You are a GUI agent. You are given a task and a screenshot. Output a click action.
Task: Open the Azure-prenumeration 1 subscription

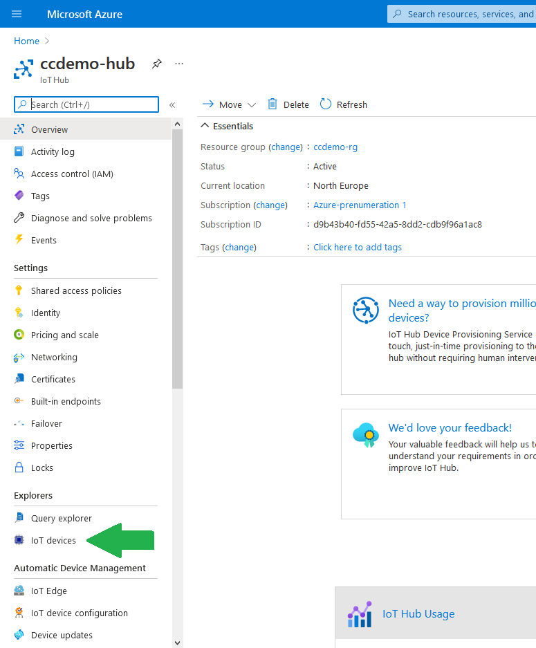point(360,205)
